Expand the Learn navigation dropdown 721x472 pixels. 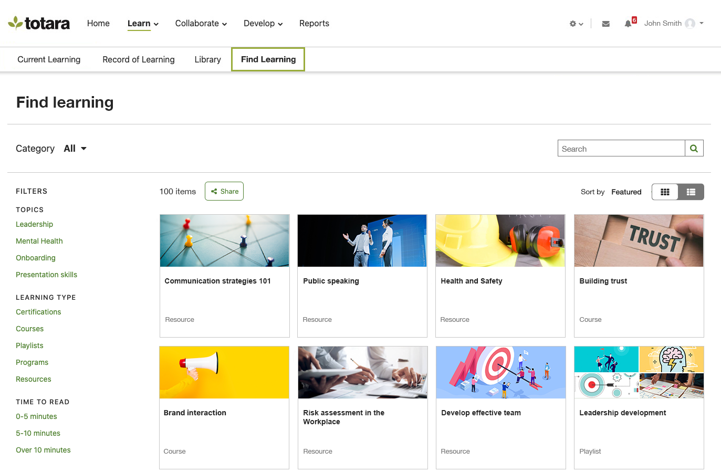(x=143, y=23)
